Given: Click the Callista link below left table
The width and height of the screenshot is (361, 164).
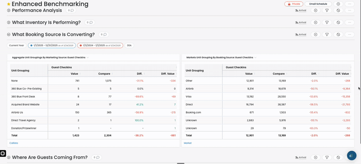Looking at the screenshot, I should tap(14, 143).
